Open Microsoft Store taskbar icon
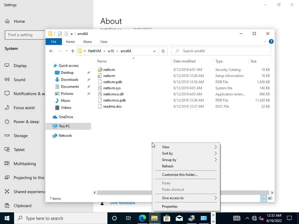The width and height of the screenshot is (299, 224). tap(167, 218)
